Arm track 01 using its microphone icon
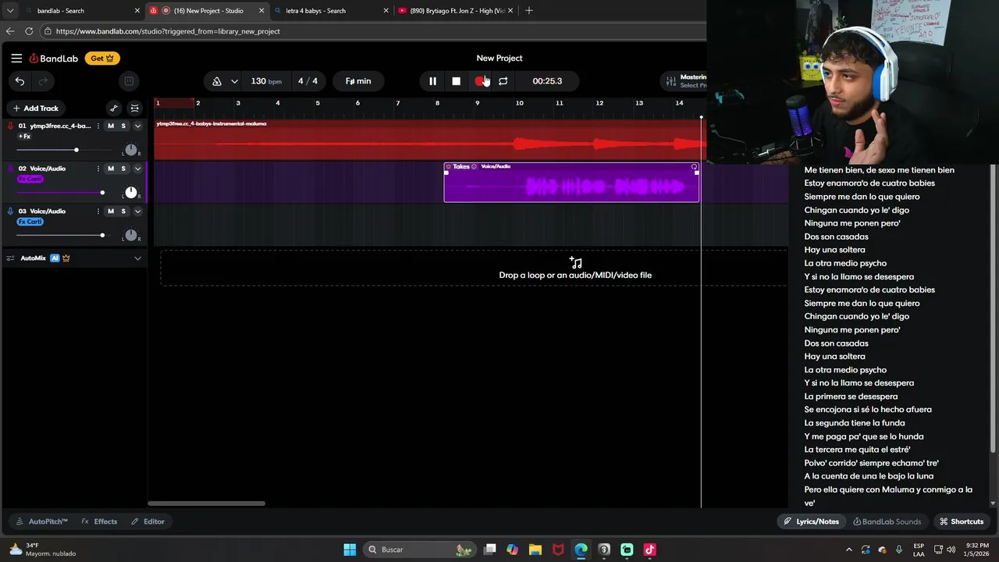This screenshot has width=999, height=562. pos(10,126)
